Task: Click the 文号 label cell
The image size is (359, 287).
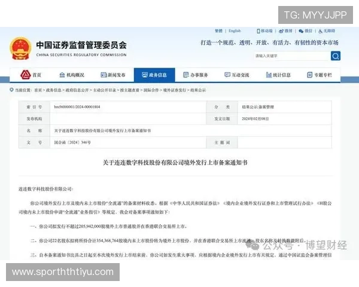Action: point(34,142)
